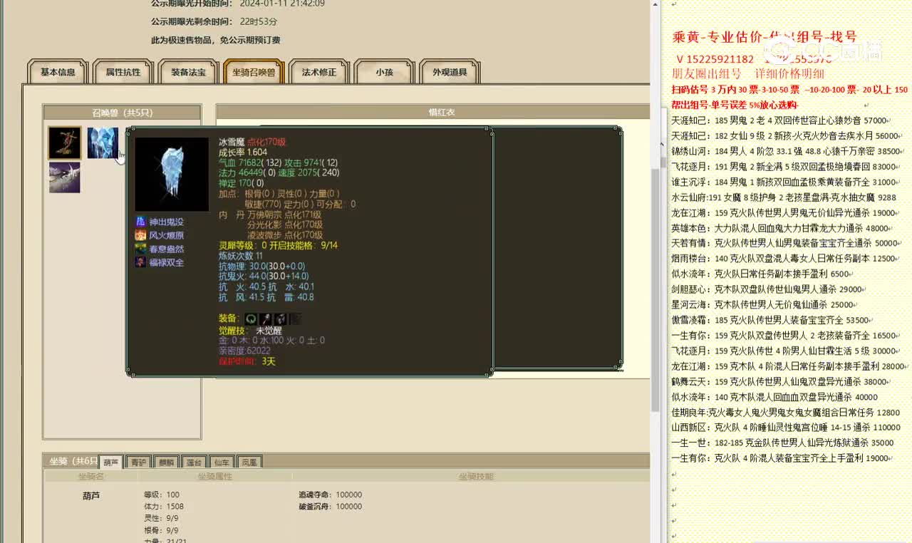This screenshot has width=912, height=543.
Task: Click the 公示期曝光剩余时间 22时53分 text
Action: (x=214, y=21)
